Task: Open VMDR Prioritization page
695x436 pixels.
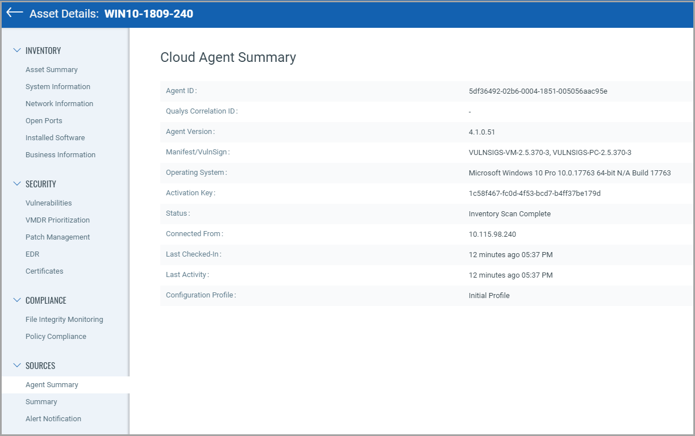Action: coord(57,220)
